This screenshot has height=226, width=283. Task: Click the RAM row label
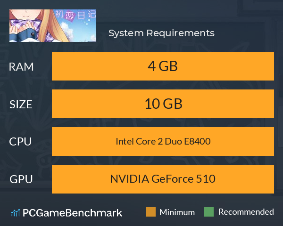(21, 67)
